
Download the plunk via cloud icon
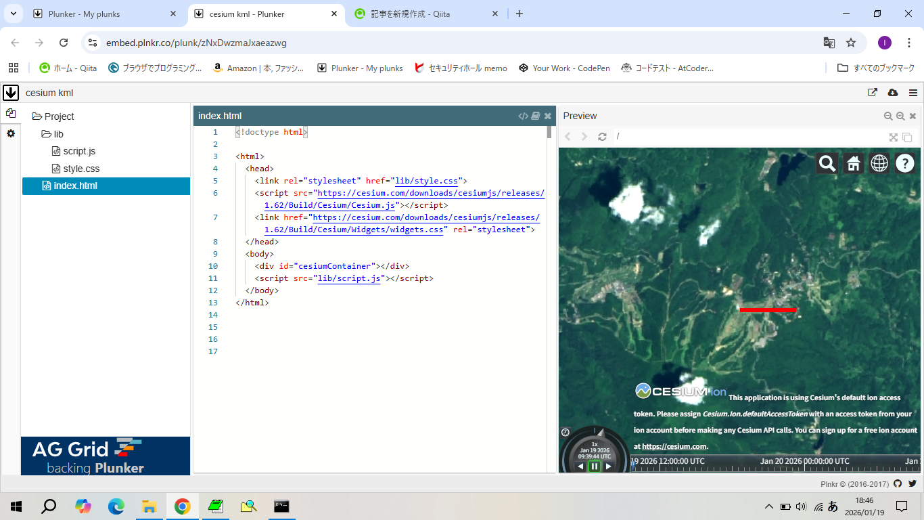[892, 93]
